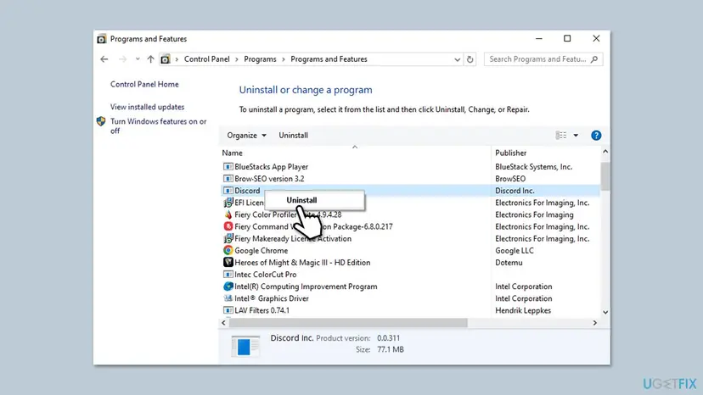703x395 pixels.
Task: Select the BlueStacks App Player entry
Action: pos(271,167)
